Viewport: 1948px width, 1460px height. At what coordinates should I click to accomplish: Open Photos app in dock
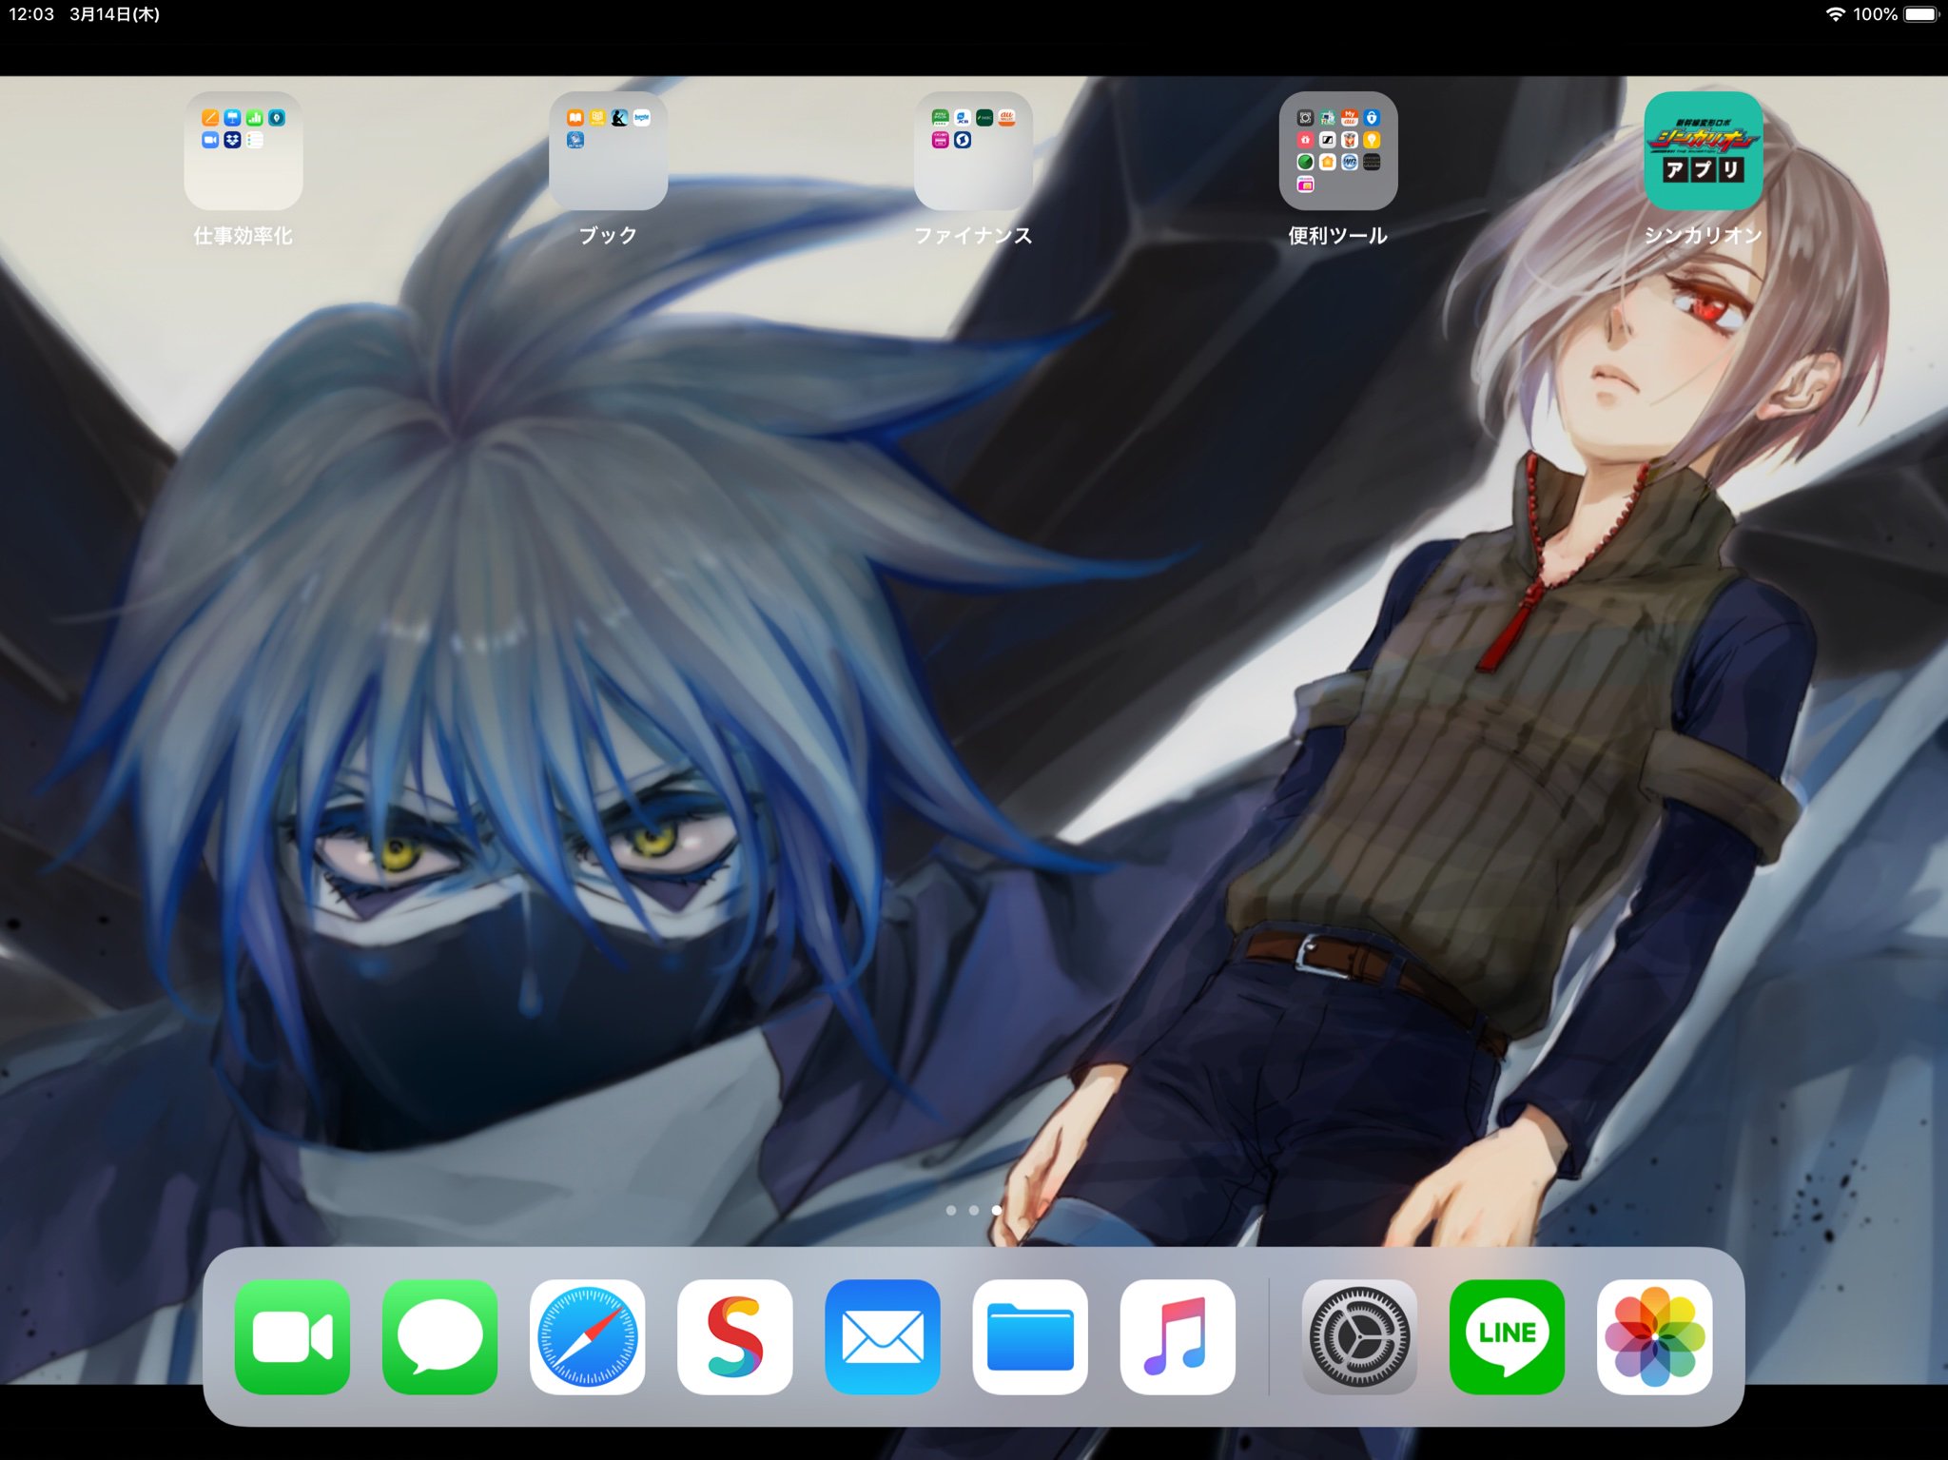click(1654, 1336)
